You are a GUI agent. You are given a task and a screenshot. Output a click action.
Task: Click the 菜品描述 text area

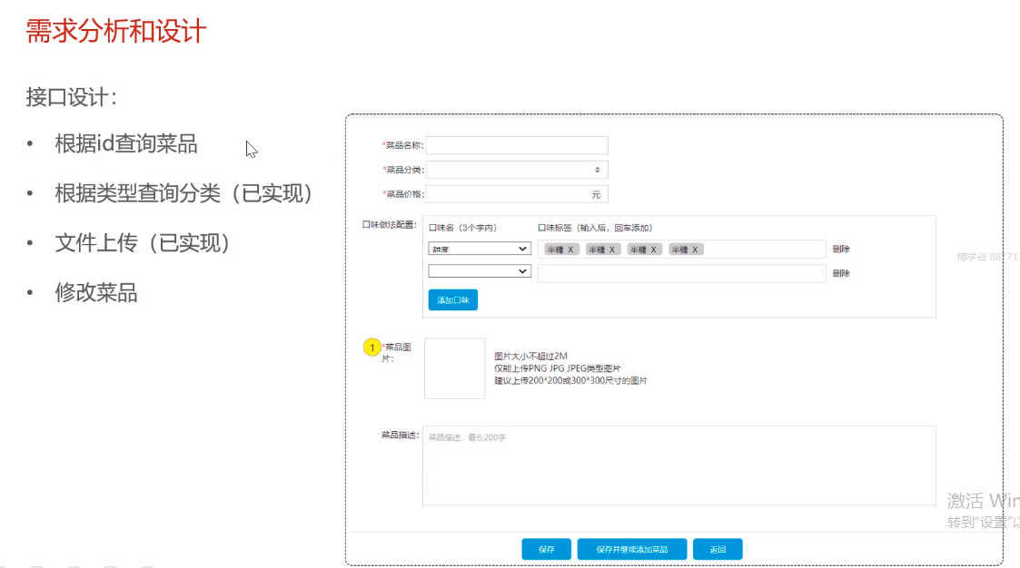[x=679, y=465]
